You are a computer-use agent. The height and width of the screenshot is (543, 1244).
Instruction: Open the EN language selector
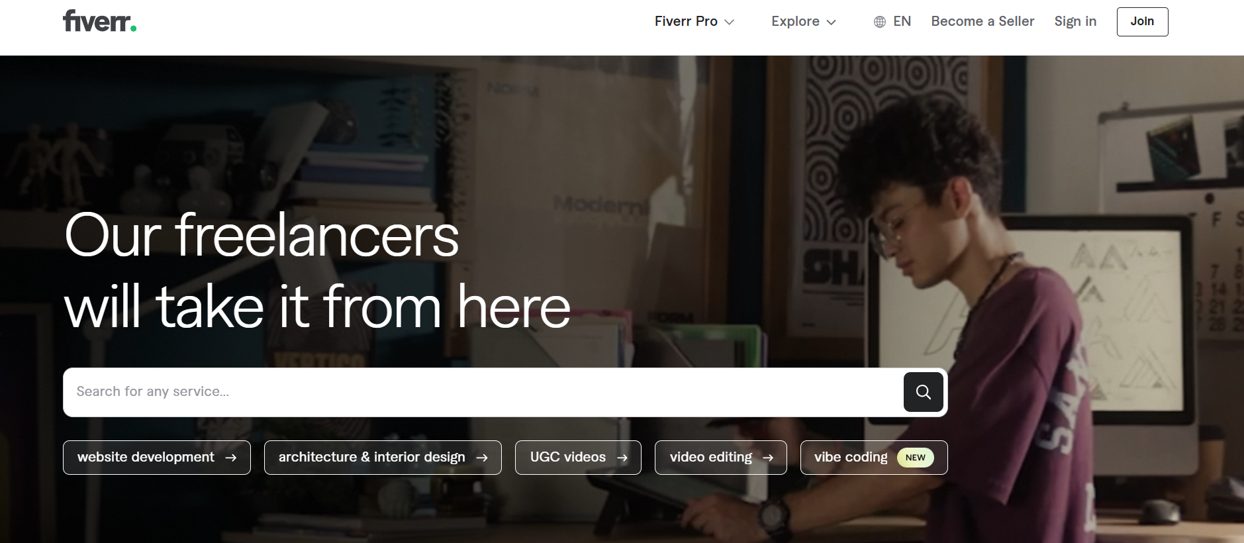point(892,21)
